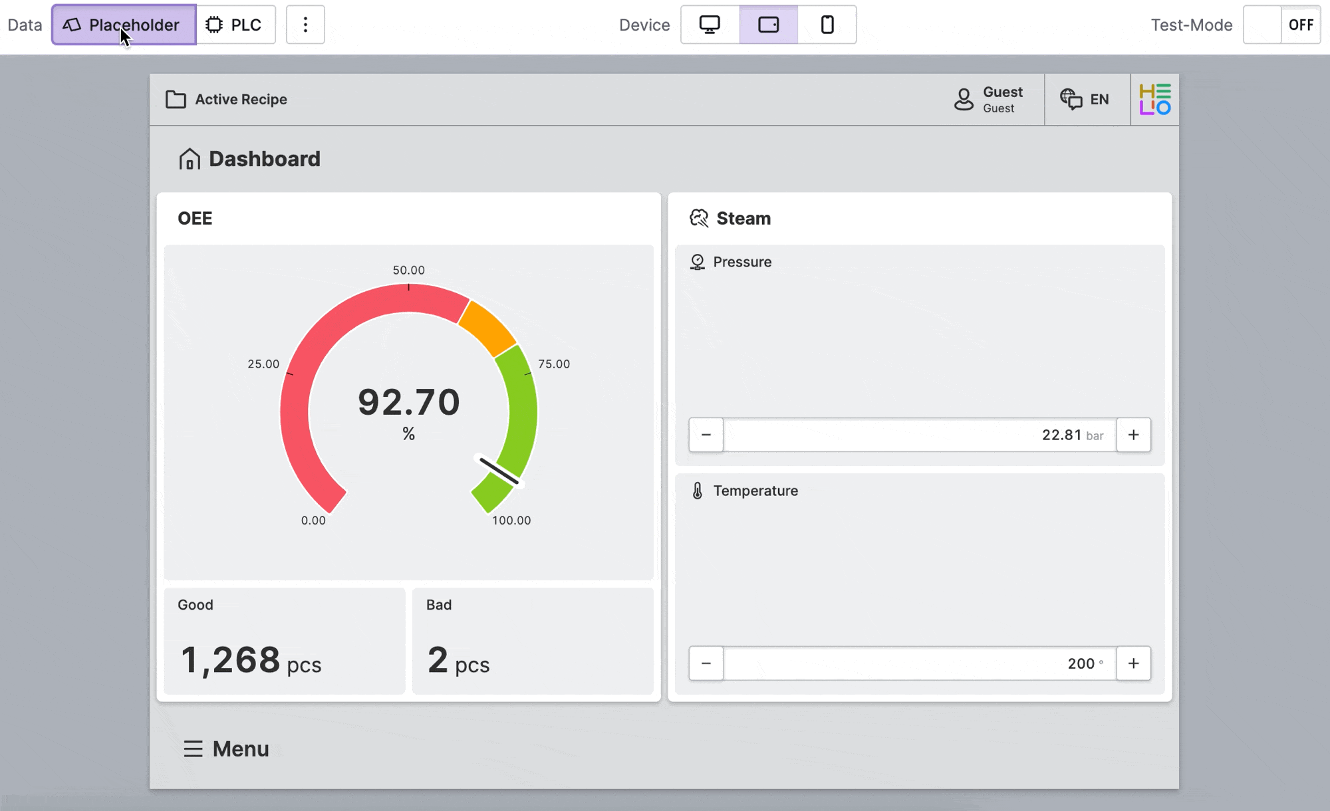Click the Pressure 22.81 bar value field
The height and width of the screenshot is (811, 1330).
[919, 435]
